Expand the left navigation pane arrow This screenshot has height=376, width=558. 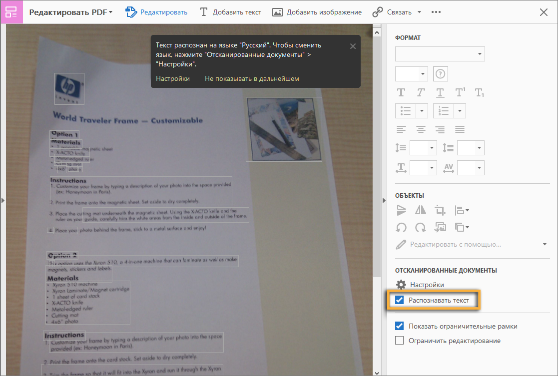point(3,200)
